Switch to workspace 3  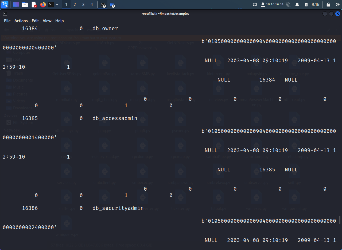pos(83,5)
